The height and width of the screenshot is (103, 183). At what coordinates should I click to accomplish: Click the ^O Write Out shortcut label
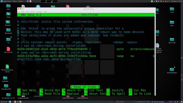click(x=50, y=90)
